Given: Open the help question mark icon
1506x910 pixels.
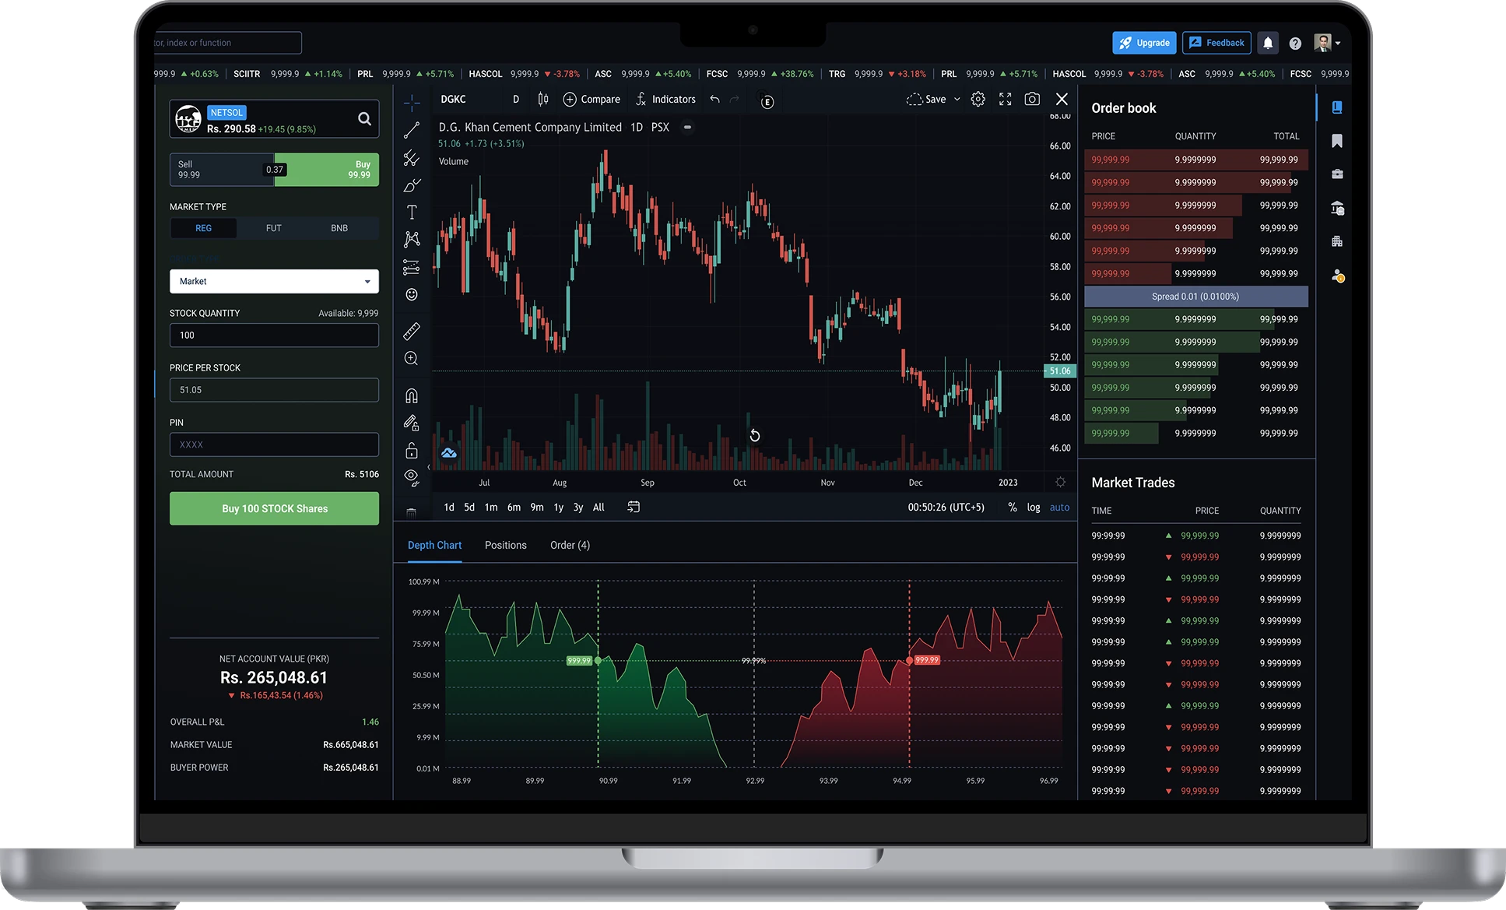Looking at the screenshot, I should [x=1295, y=44].
